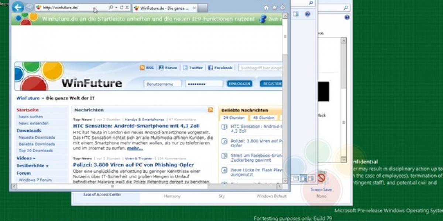Open 'News suchen' sidebar link
443x221 pixels.
[x=31, y=117]
